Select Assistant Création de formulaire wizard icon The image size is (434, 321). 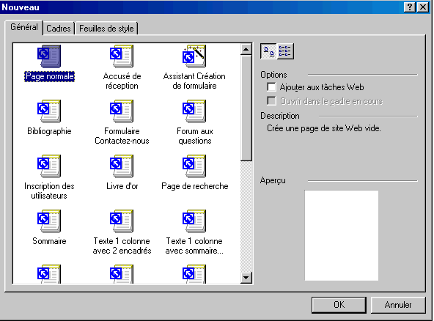(x=194, y=56)
